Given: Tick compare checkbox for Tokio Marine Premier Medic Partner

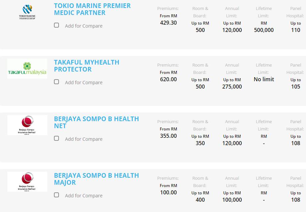Looking at the screenshot, I should coord(57,25).
